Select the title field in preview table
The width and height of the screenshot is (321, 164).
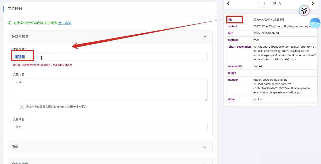click(x=230, y=20)
